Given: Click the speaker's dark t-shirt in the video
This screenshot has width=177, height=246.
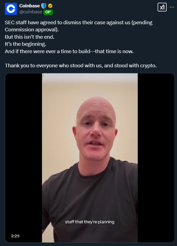Looking at the screenshot, I should pyautogui.click(x=90, y=196).
